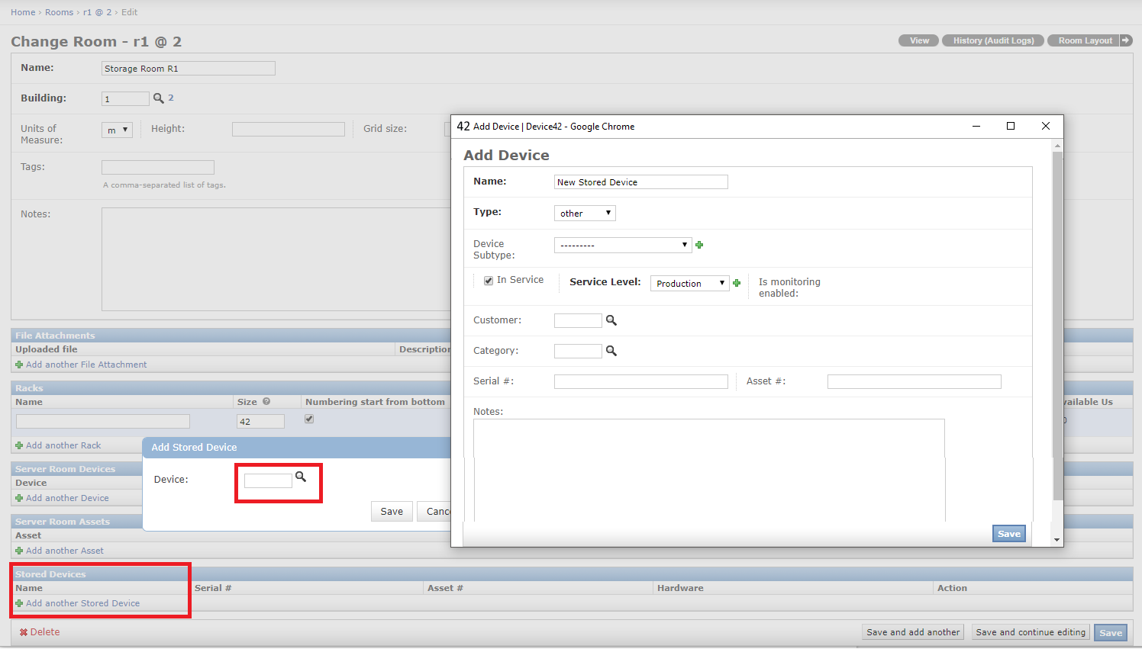The height and width of the screenshot is (649, 1142).
Task: Open the Customer lookup magnifier in Add Device
Action: click(x=611, y=320)
